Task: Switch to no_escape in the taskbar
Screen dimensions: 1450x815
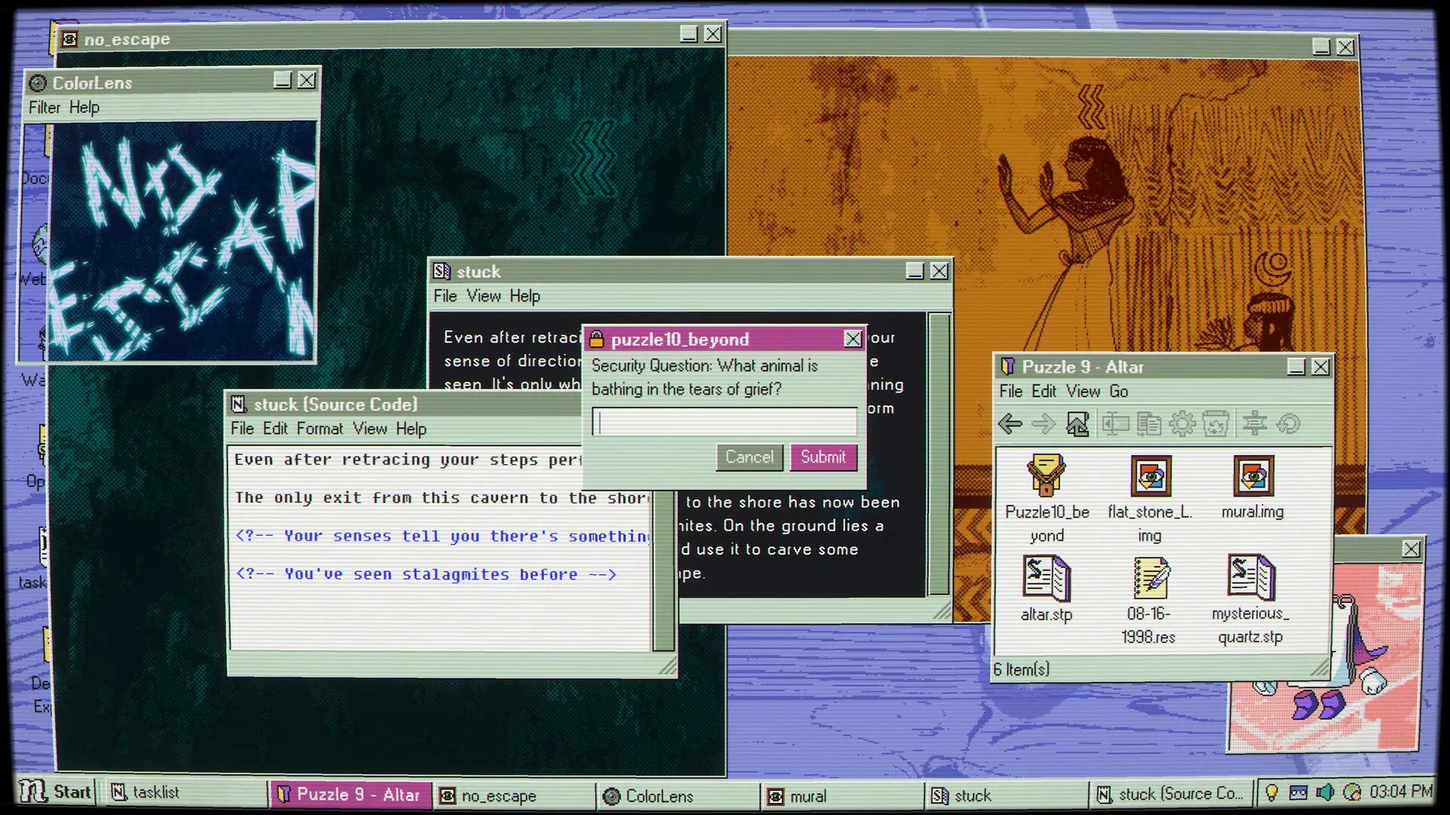Action: (515, 795)
